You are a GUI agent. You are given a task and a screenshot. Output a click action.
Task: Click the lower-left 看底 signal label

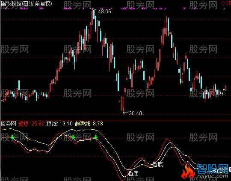133,173
